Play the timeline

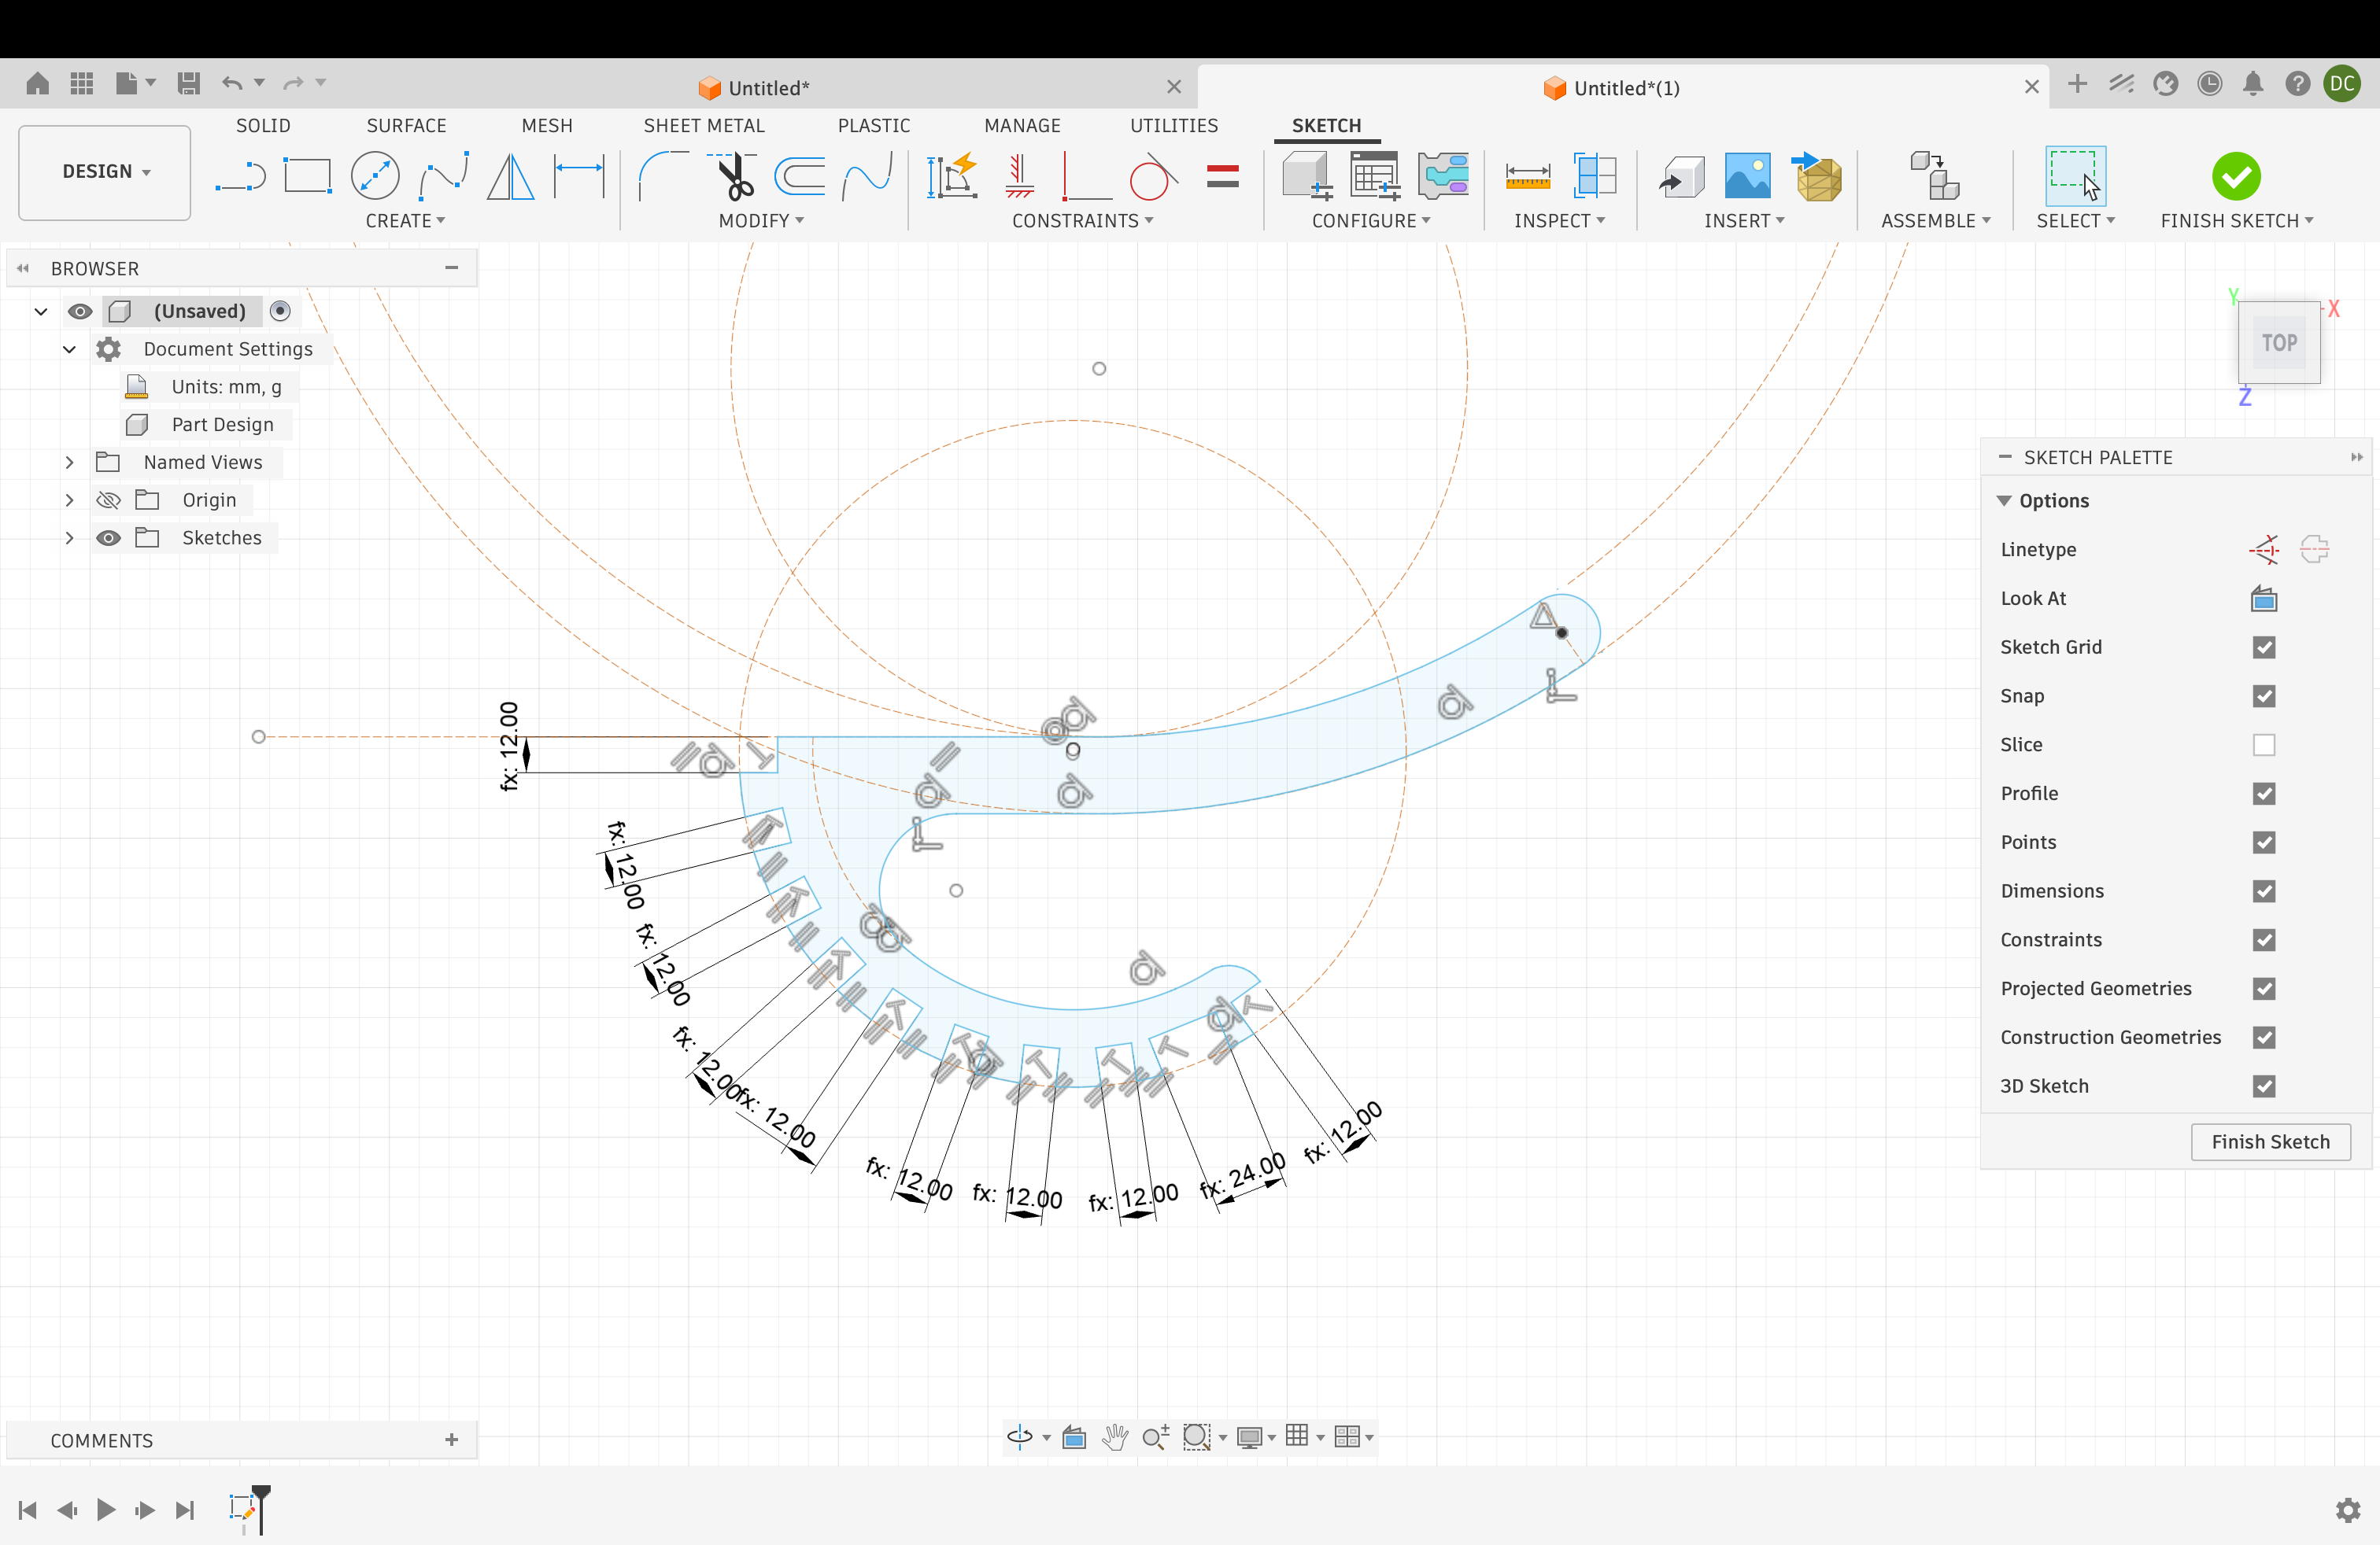[x=105, y=1509]
